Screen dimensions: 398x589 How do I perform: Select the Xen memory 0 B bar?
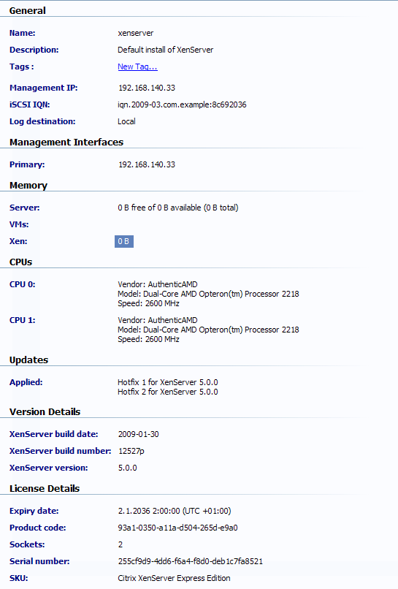click(124, 242)
